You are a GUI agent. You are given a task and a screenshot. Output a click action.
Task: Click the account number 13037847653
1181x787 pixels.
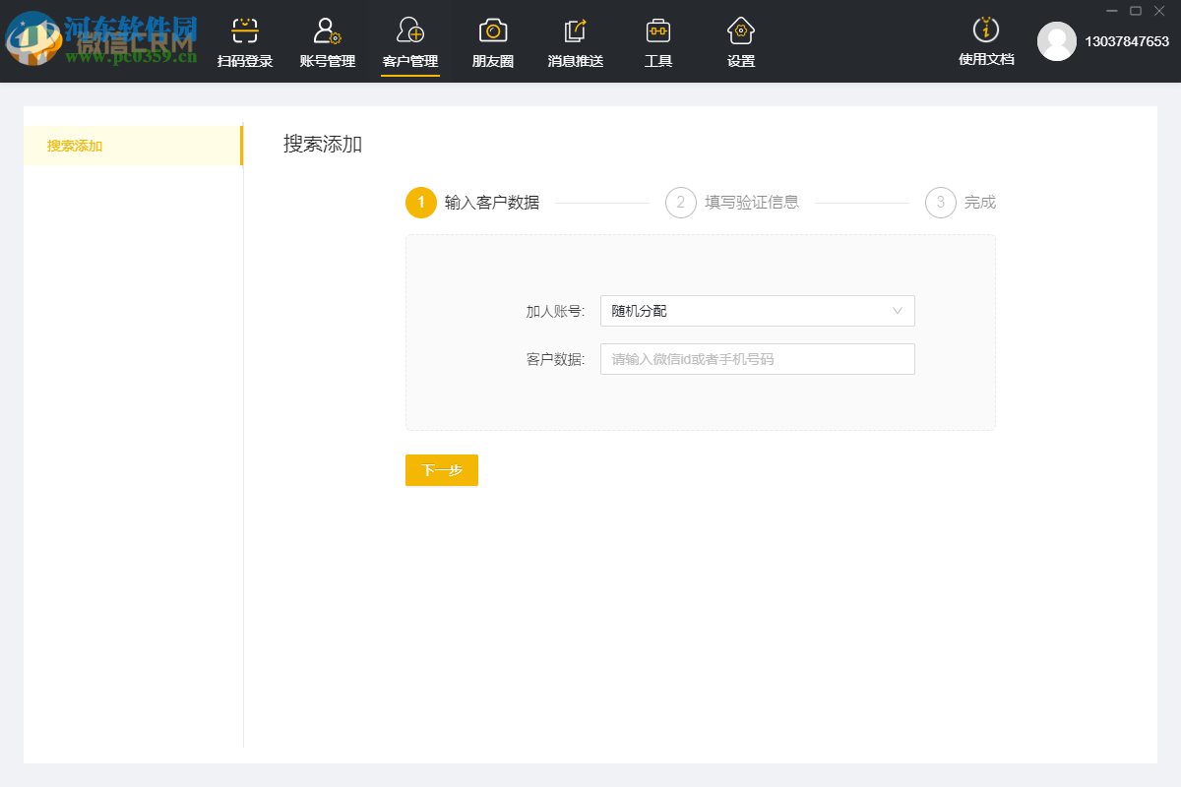click(x=1124, y=42)
